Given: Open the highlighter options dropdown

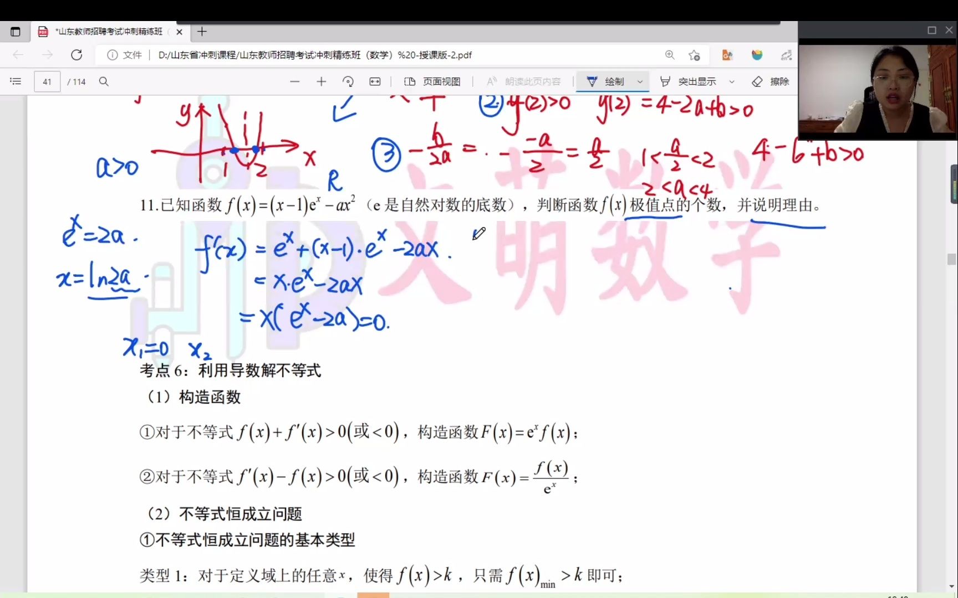Looking at the screenshot, I should click(x=732, y=81).
